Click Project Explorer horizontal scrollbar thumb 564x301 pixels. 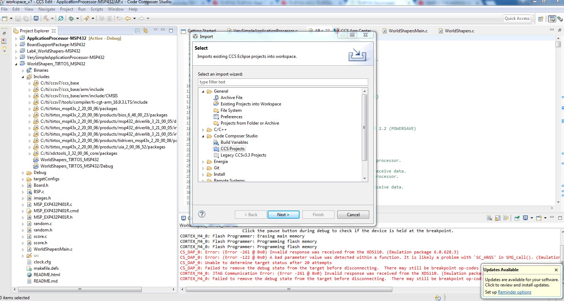(x=80, y=289)
